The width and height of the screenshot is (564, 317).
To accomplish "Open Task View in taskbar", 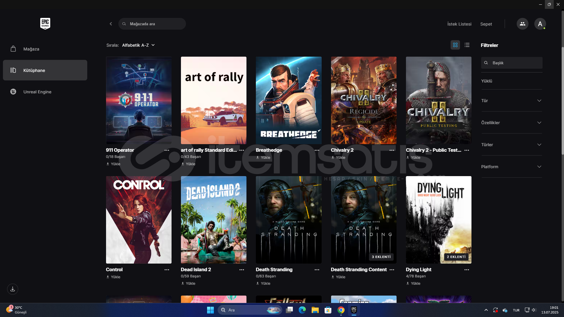I will pos(289,310).
